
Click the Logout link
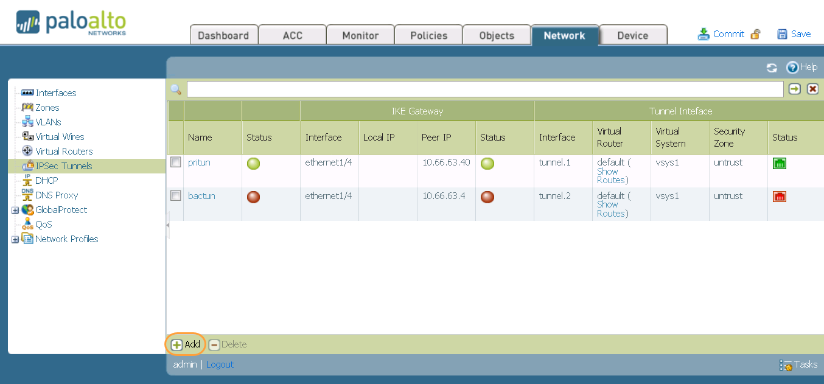(220, 365)
